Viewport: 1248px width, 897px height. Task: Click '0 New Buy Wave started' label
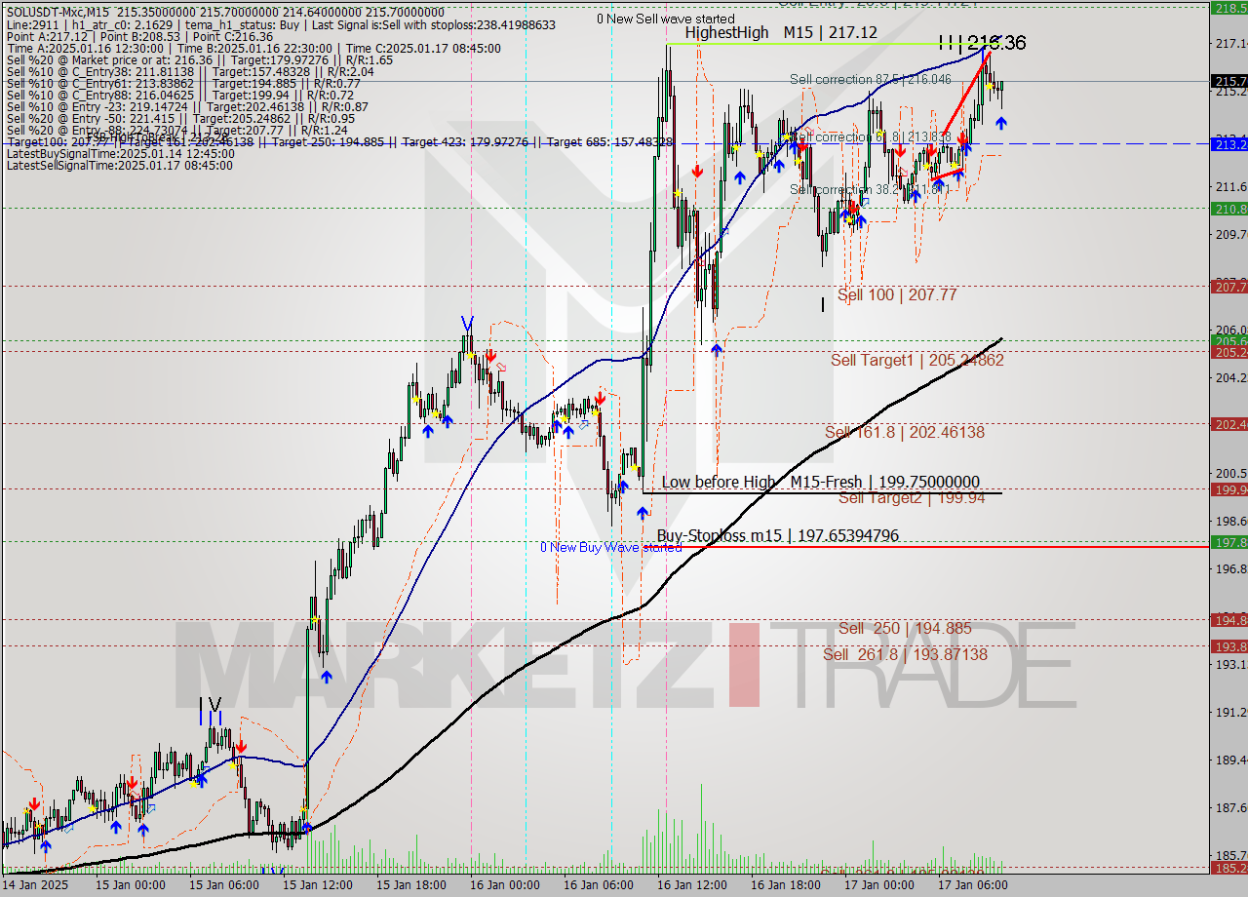point(611,547)
